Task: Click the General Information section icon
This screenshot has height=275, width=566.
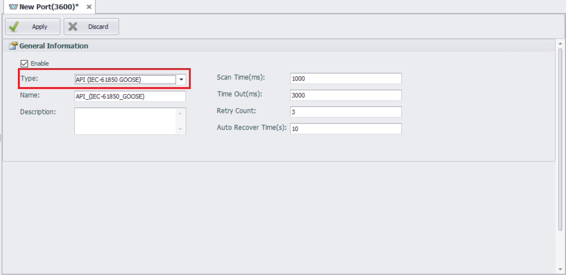Action: click(x=13, y=46)
